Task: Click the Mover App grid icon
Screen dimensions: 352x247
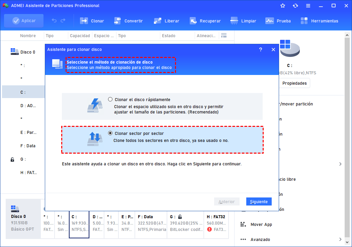Action: (243, 224)
